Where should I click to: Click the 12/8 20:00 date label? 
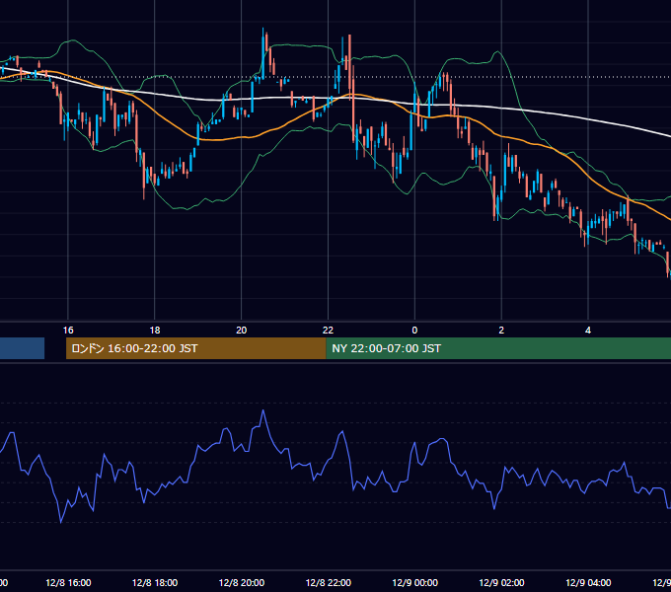point(242,582)
